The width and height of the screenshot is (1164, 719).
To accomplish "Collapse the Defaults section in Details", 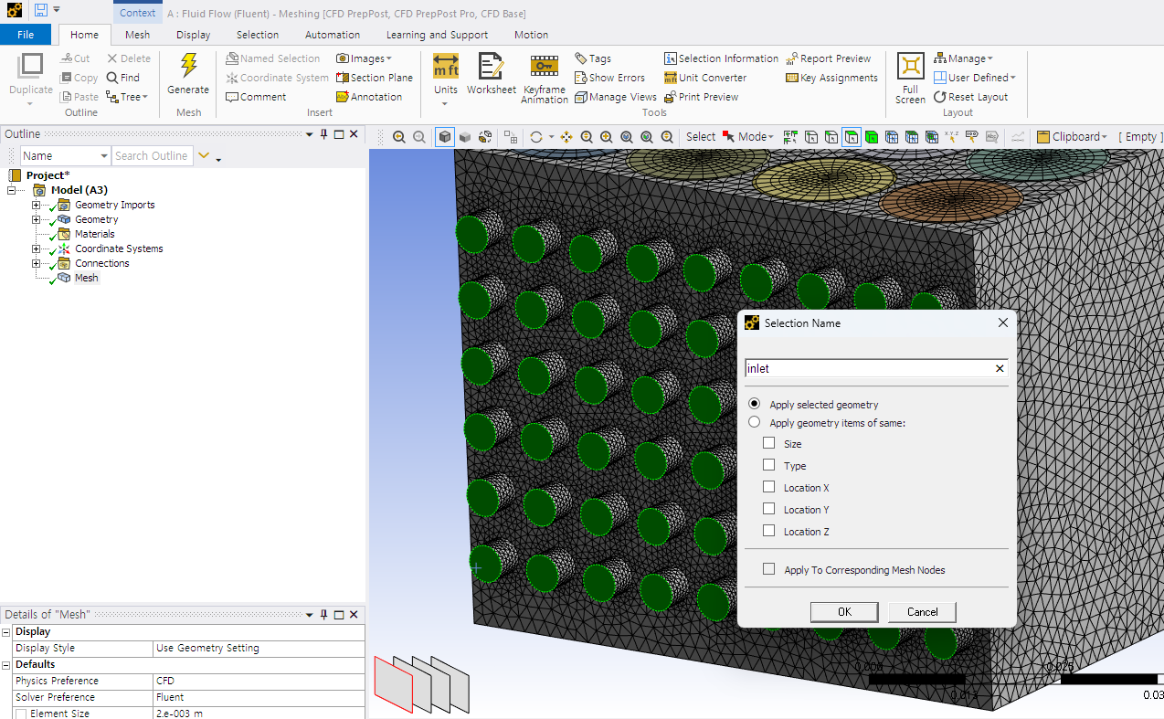I will (x=6, y=664).
